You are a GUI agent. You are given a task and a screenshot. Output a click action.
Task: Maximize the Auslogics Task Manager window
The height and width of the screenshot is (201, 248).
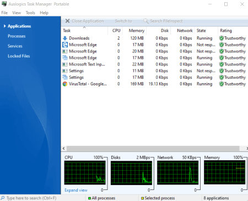click(x=226, y=4)
